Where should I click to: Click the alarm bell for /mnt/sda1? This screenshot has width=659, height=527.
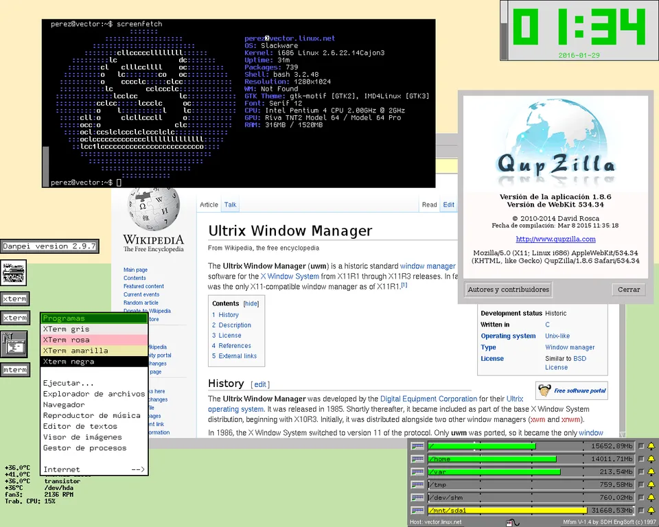click(x=651, y=511)
